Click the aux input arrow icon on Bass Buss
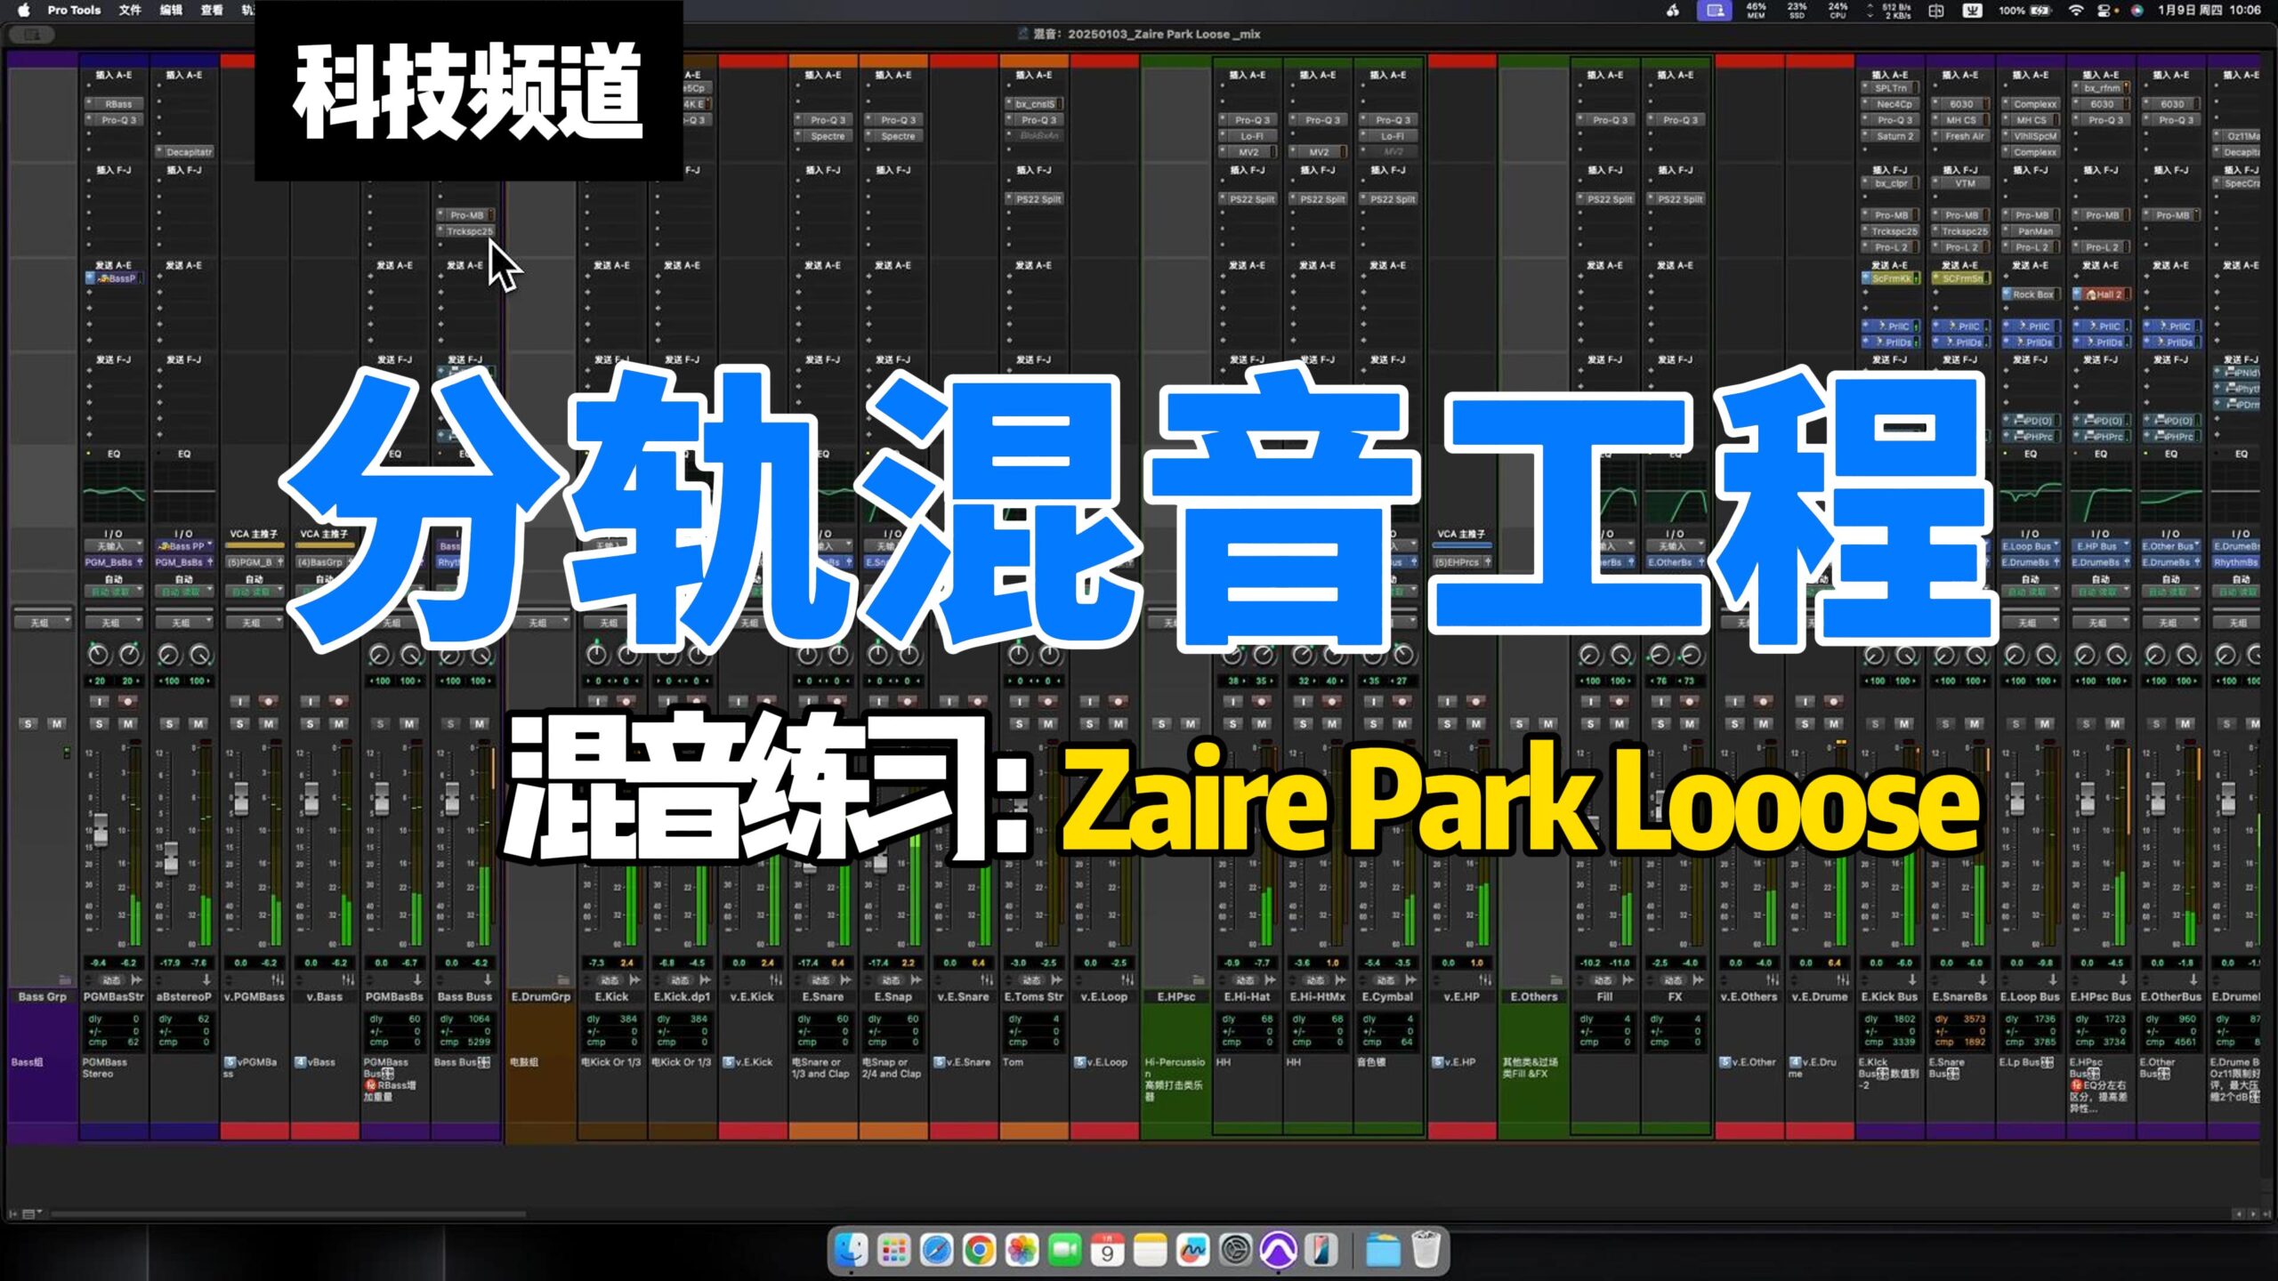The image size is (2278, 1281). [x=488, y=979]
